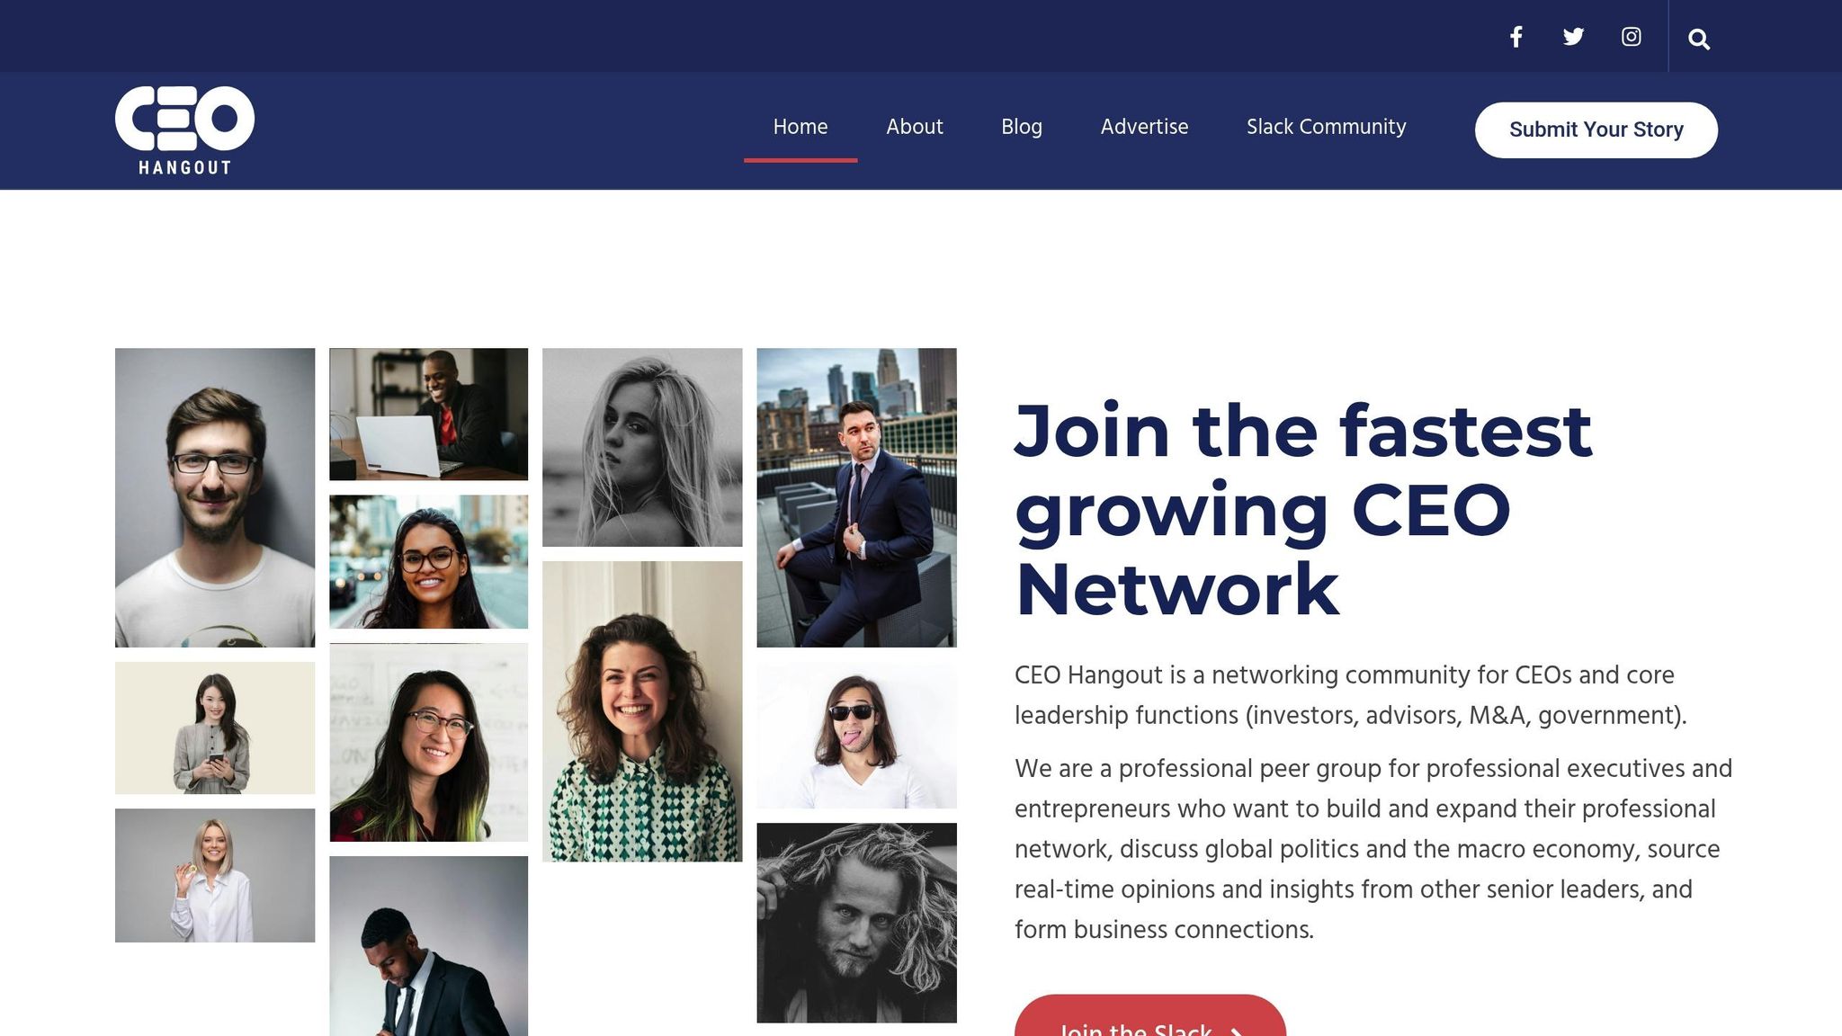Open the Twitter social icon
Screen dimensions: 1842x1036
(x=1573, y=37)
